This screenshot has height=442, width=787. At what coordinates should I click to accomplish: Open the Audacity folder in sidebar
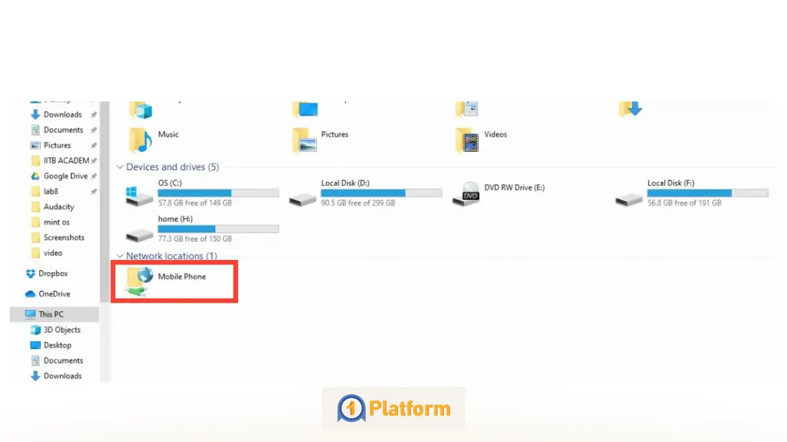tap(58, 207)
